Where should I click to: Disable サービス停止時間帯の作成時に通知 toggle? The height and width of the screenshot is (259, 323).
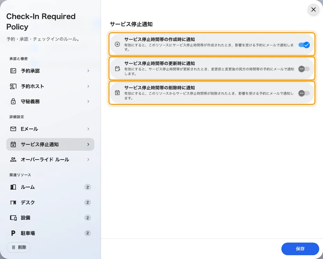point(304,45)
